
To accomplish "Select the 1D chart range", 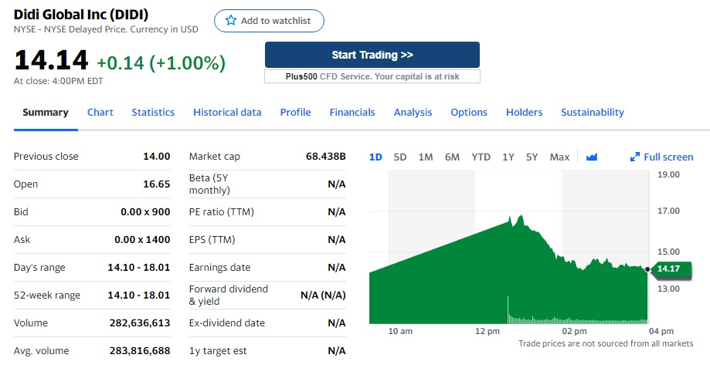I will 375,157.
